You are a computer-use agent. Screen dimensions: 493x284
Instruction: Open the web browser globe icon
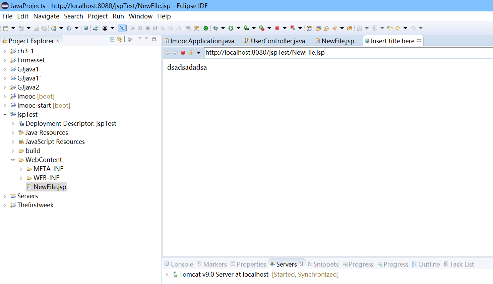[x=86, y=28]
